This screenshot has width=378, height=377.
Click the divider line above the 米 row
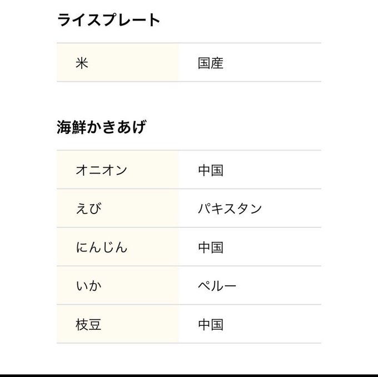pyautogui.click(x=189, y=43)
